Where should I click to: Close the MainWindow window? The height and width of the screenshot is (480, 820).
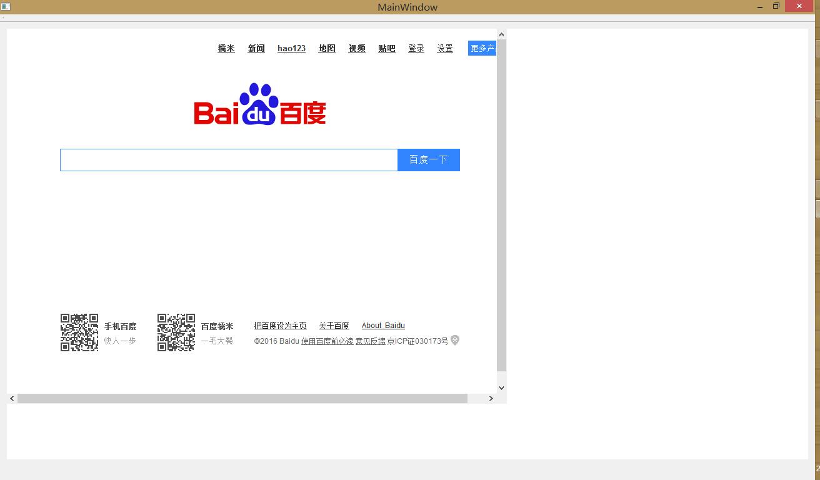(799, 6)
